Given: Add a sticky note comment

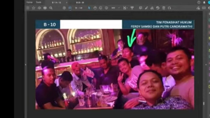Looking at the screenshot, I should (x=140, y=8).
